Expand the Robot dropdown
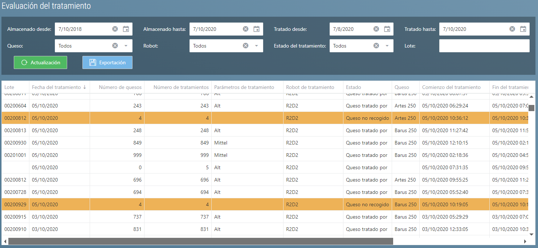Viewport: 538px width, 248px height. [x=256, y=46]
